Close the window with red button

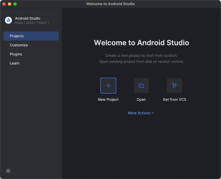point(4,4)
